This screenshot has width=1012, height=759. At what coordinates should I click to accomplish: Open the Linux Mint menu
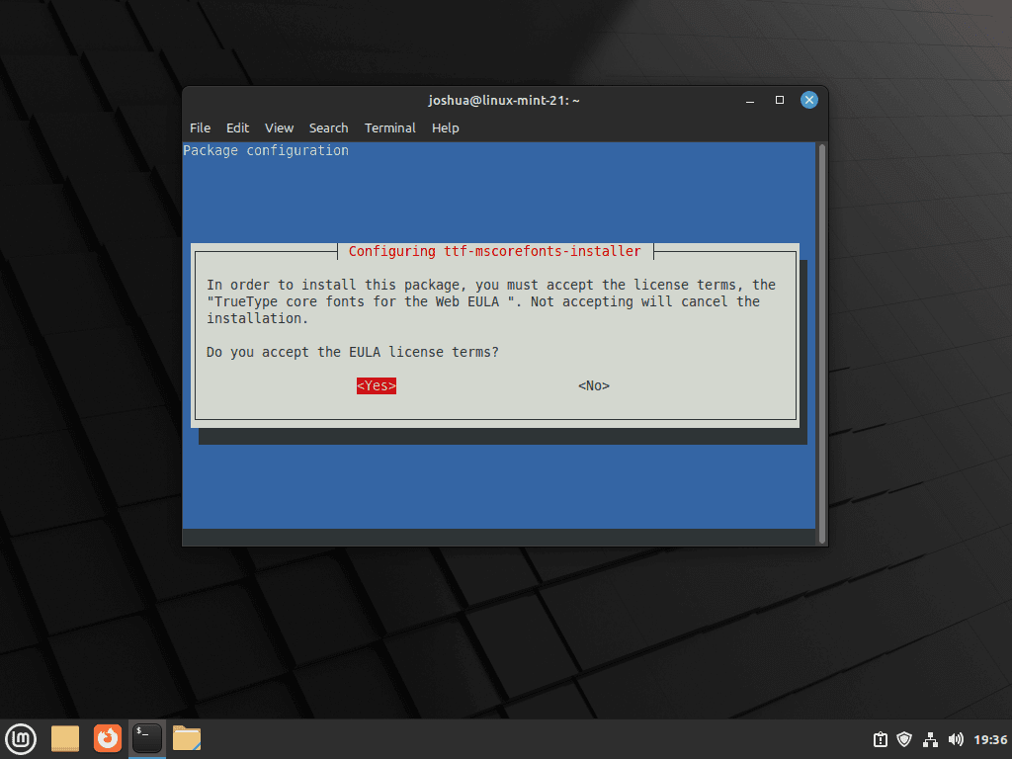[20, 738]
